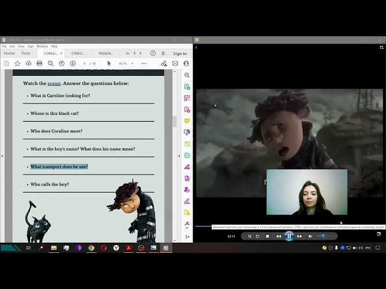Image resolution: width=386 pixels, height=289 pixels.
Task: Open the Edit menu
Action: click(x=12, y=46)
